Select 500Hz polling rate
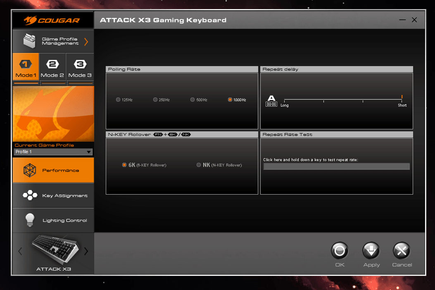 pos(199,100)
